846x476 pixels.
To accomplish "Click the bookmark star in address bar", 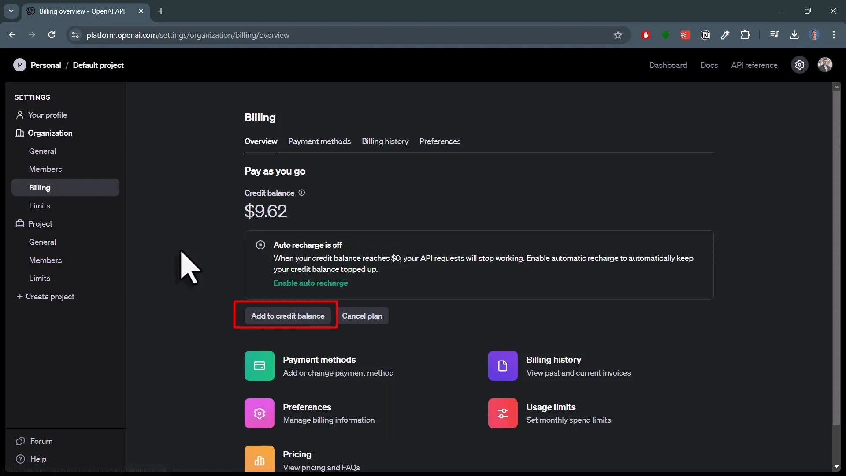I will pyautogui.click(x=618, y=35).
